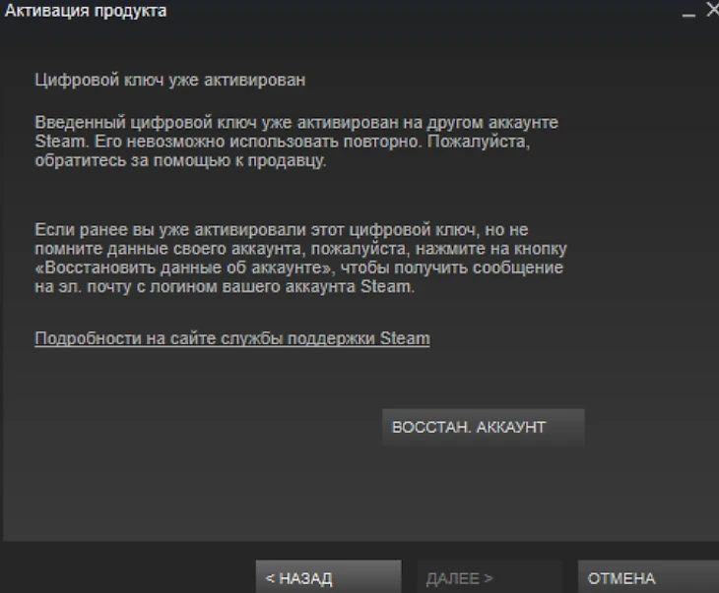Screen dimensions: 719x593
Task: Click the quoted text Восстановить данные об аккаунте
Action: (x=185, y=267)
